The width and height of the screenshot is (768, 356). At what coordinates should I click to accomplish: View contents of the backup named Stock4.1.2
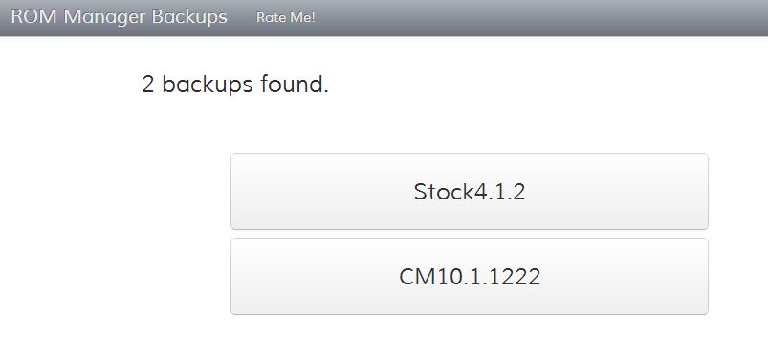(470, 191)
